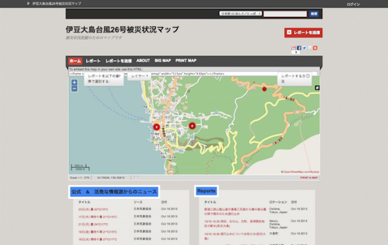Click the single red dot marker on mountain road
The width and height of the screenshot is (388, 245).
(x=264, y=89)
